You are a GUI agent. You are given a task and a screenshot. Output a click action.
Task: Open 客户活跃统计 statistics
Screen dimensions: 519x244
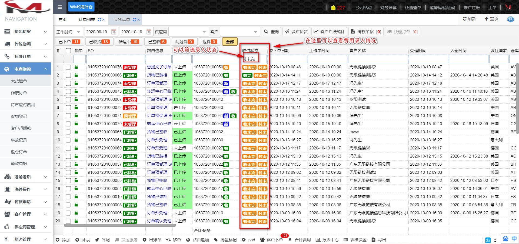pyautogui.click(x=329, y=32)
